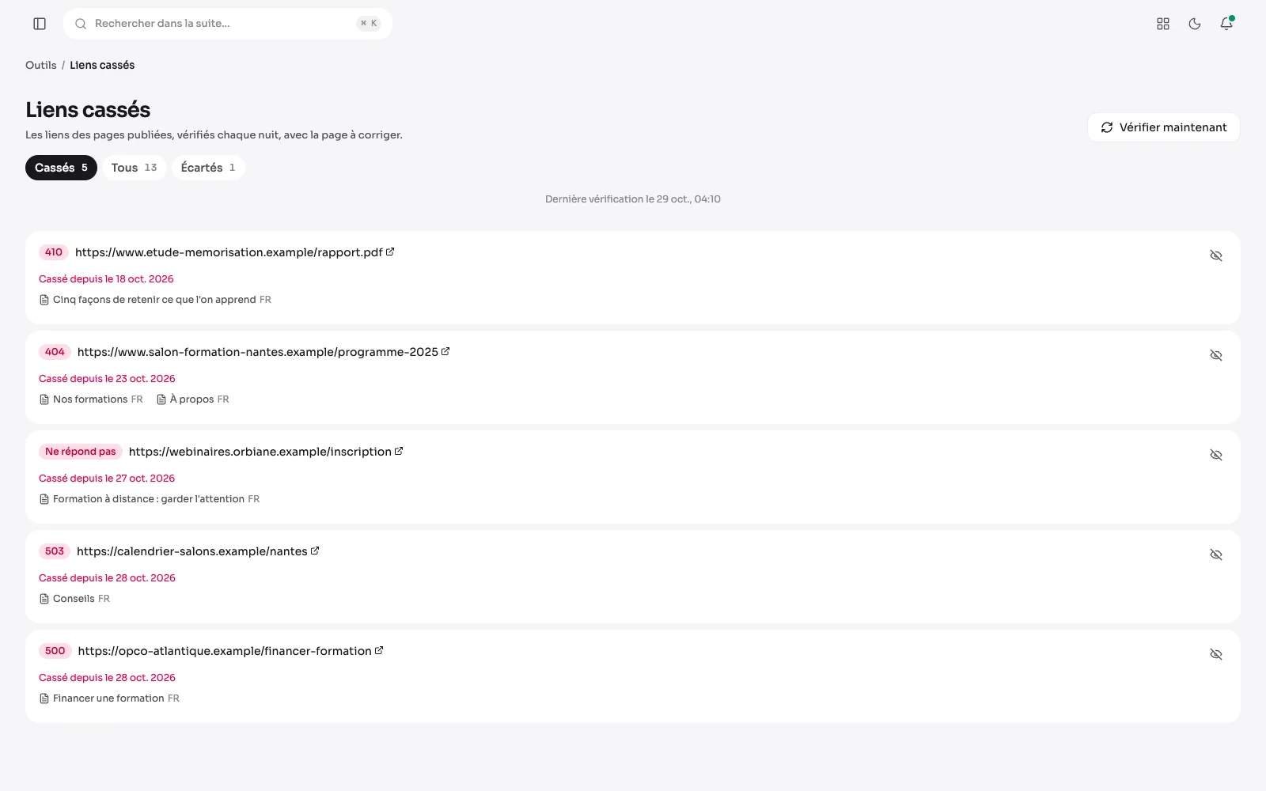Click Cassé depuis le 18 oct. 2026 text
The image size is (1266, 791).
click(x=106, y=279)
